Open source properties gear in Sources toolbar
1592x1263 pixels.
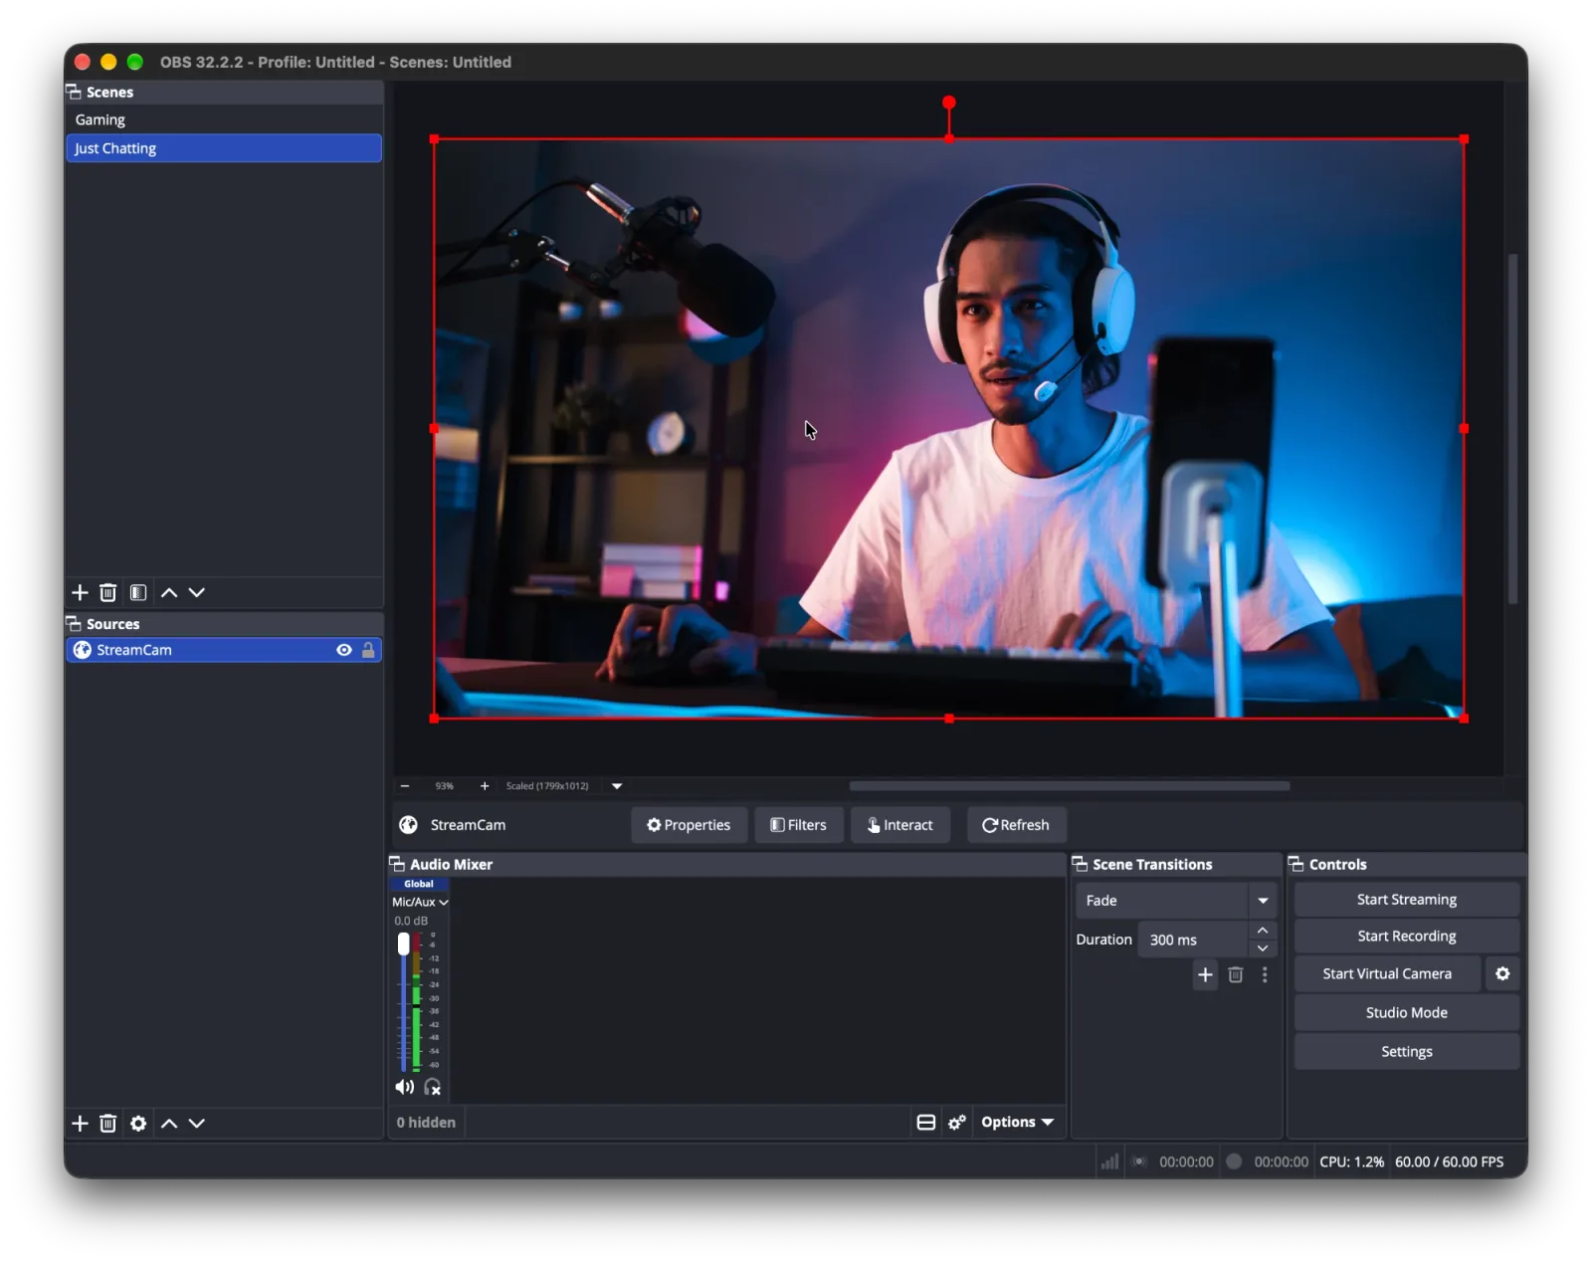[x=138, y=1124]
